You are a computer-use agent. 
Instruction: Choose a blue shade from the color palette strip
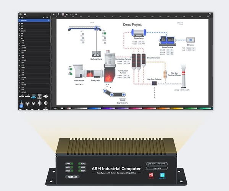pyautogui.click(x=95, y=108)
